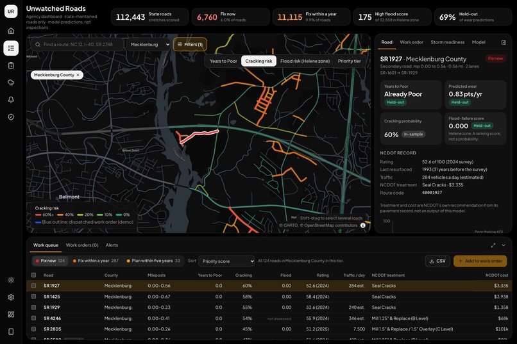517x344 pixels.
Task: Switch map layer to Flood risk (Helene zone)
Action: point(305,61)
